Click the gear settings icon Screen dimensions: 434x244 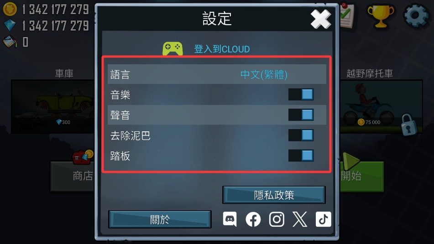(416, 16)
